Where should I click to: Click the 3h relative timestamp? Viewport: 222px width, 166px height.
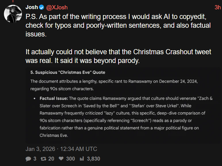(x=217, y=7)
